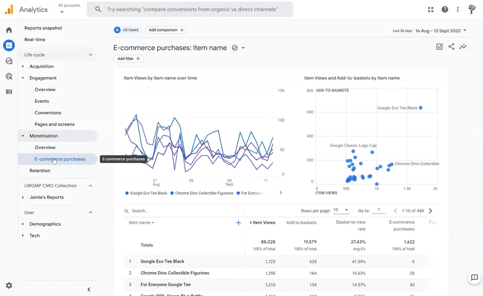
Task: Collapse the Monetisation menu
Action: click(23, 136)
